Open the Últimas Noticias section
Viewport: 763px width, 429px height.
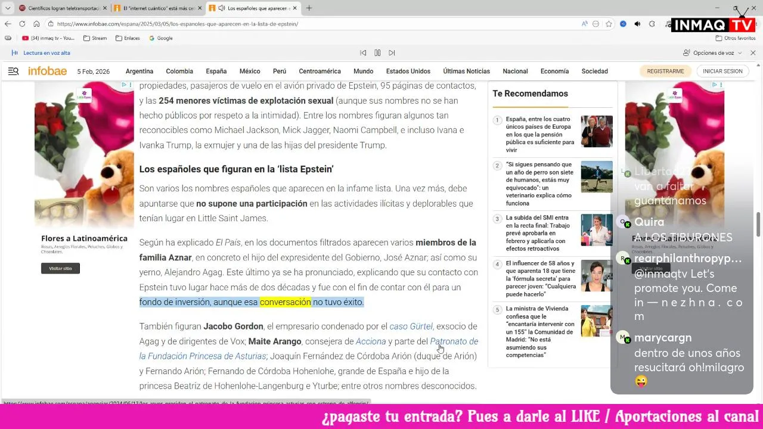(x=467, y=71)
